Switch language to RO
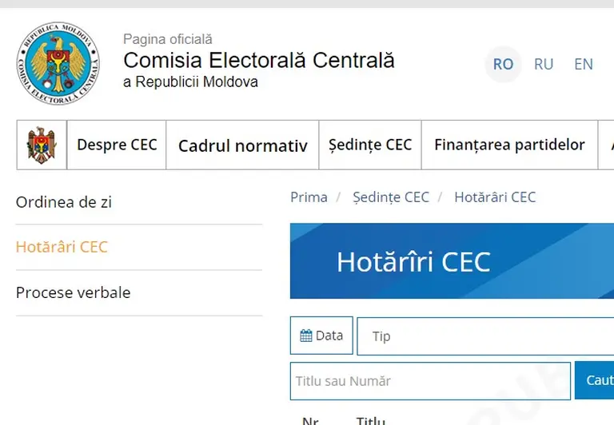 (x=503, y=64)
